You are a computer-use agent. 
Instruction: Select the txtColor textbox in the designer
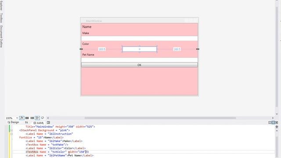(x=140, y=49)
